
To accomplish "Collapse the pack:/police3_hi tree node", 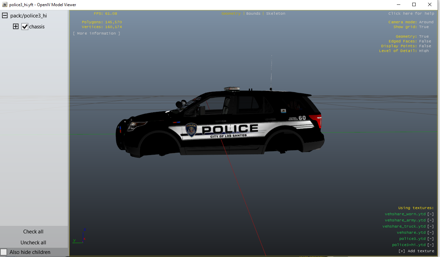I will click(x=5, y=15).
